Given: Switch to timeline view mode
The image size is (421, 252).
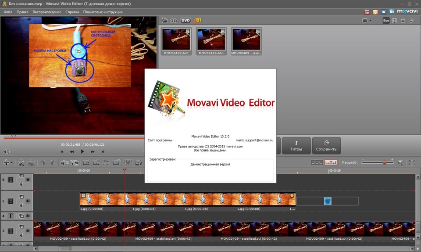Looking at the screenshot, I should (x=331, y=162).
